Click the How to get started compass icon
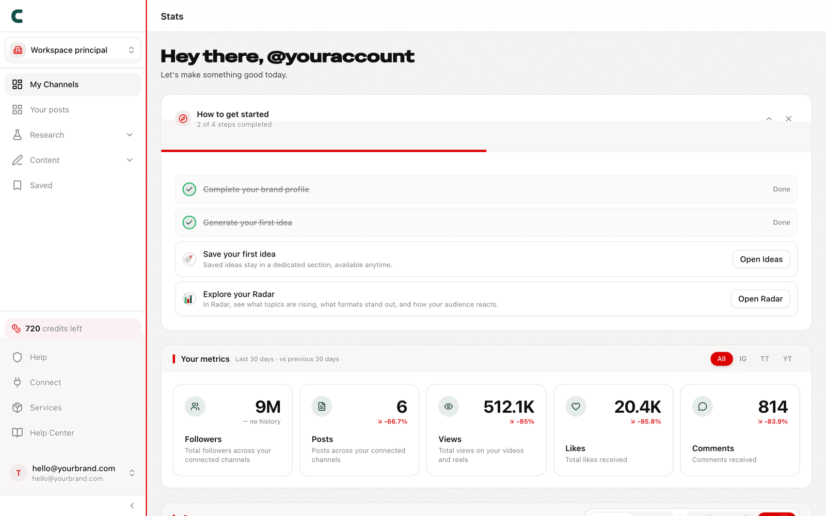The height and width of the screenshot is (516, 826). coord(183,119)
